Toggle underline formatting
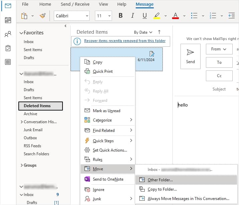 [145, 15]
